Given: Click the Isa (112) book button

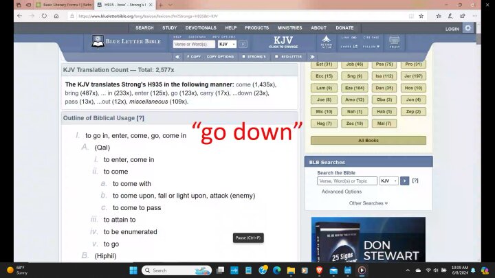Looking at the screenshot, I should (x=384, y=76).
